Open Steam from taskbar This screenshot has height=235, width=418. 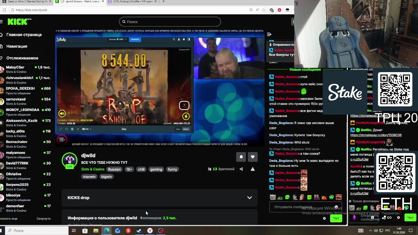(139, 231)
